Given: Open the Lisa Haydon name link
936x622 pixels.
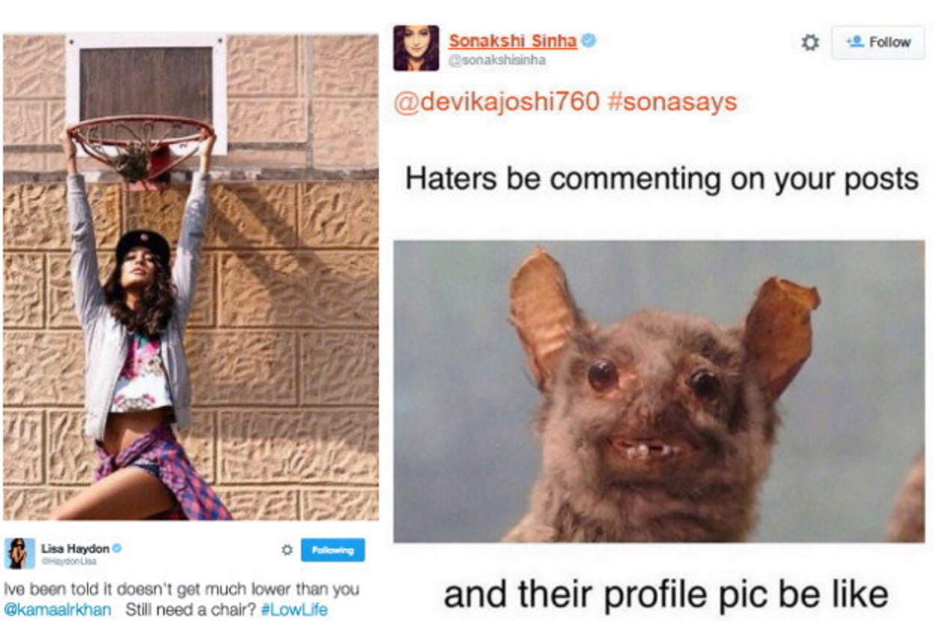Looking at the screenshot, I should (75, 549).
